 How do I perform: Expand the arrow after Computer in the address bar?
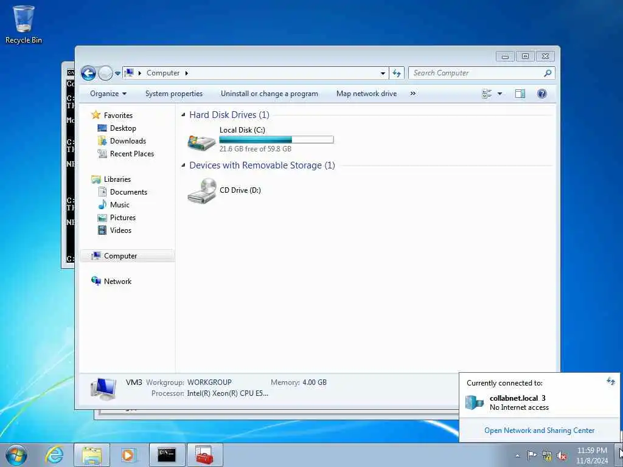(x=187, y=73)
